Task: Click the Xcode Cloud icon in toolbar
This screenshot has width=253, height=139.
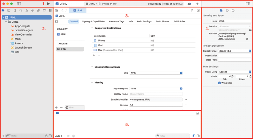Action: tap(190, 4)
